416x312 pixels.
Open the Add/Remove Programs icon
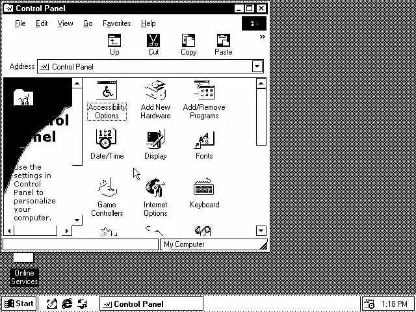(204, 100)
